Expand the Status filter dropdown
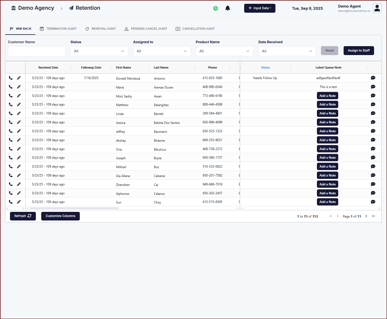387x319 pixels. (99, 51)
